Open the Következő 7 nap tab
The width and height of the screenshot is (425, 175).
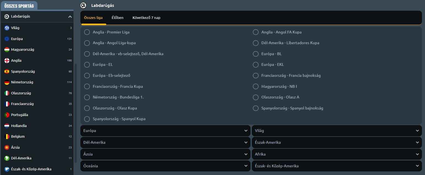[146, 18]
